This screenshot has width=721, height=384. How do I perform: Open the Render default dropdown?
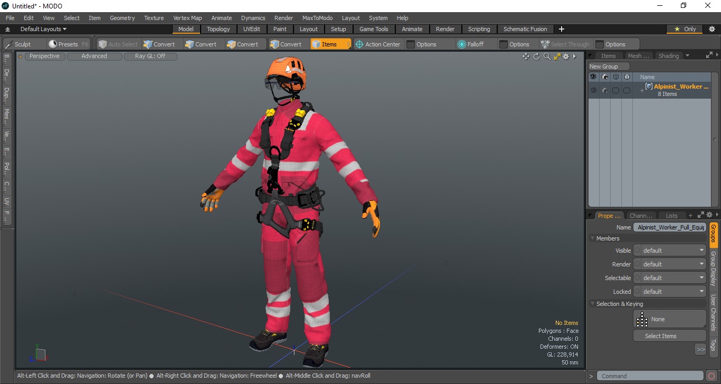(673, 264)
